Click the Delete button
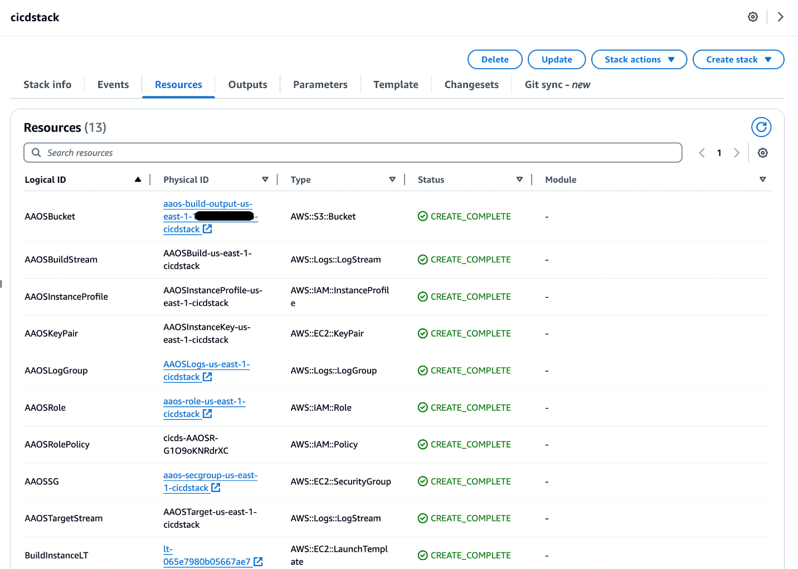This screenshot has width=798, height=569. 494,59
